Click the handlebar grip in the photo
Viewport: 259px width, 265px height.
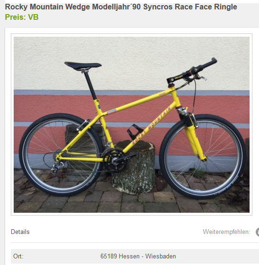point(207,64)
